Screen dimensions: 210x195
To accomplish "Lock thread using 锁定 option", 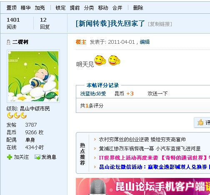I will 60,8.
